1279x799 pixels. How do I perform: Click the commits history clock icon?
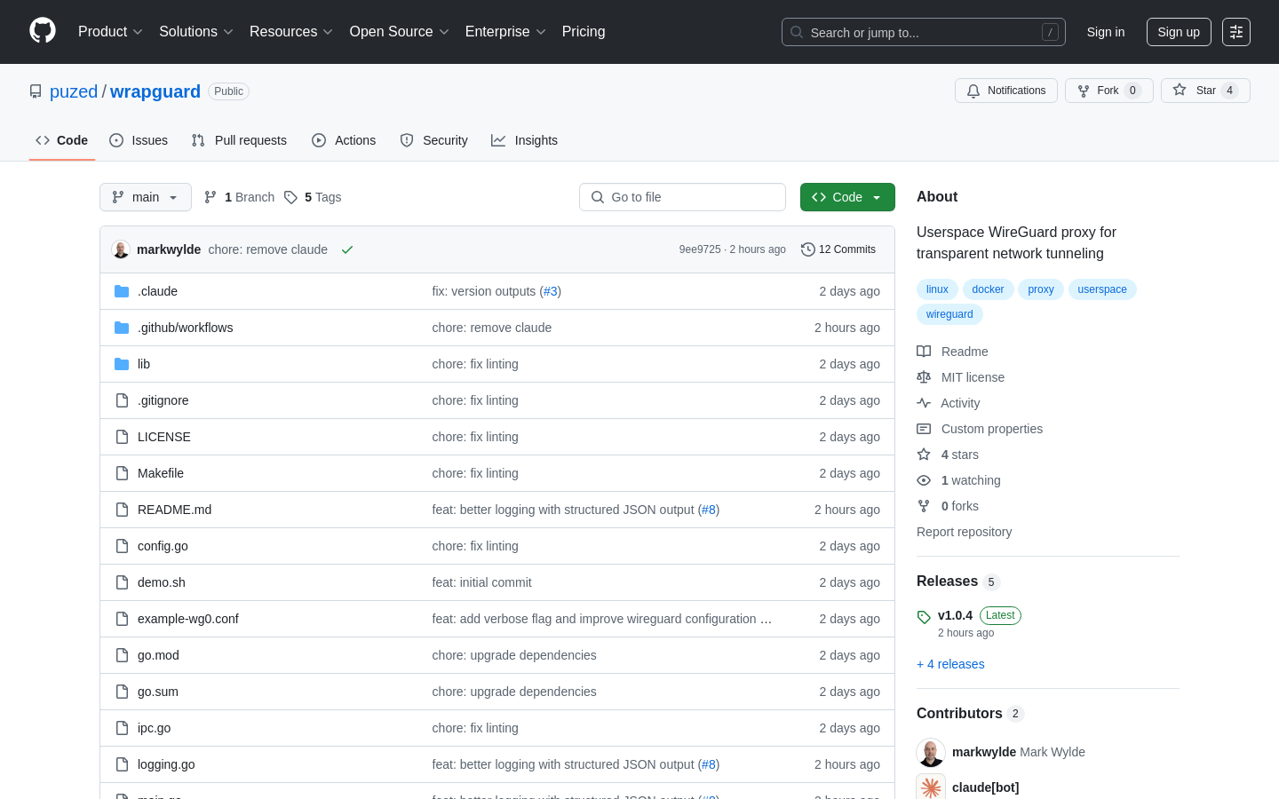click(808, 249)
